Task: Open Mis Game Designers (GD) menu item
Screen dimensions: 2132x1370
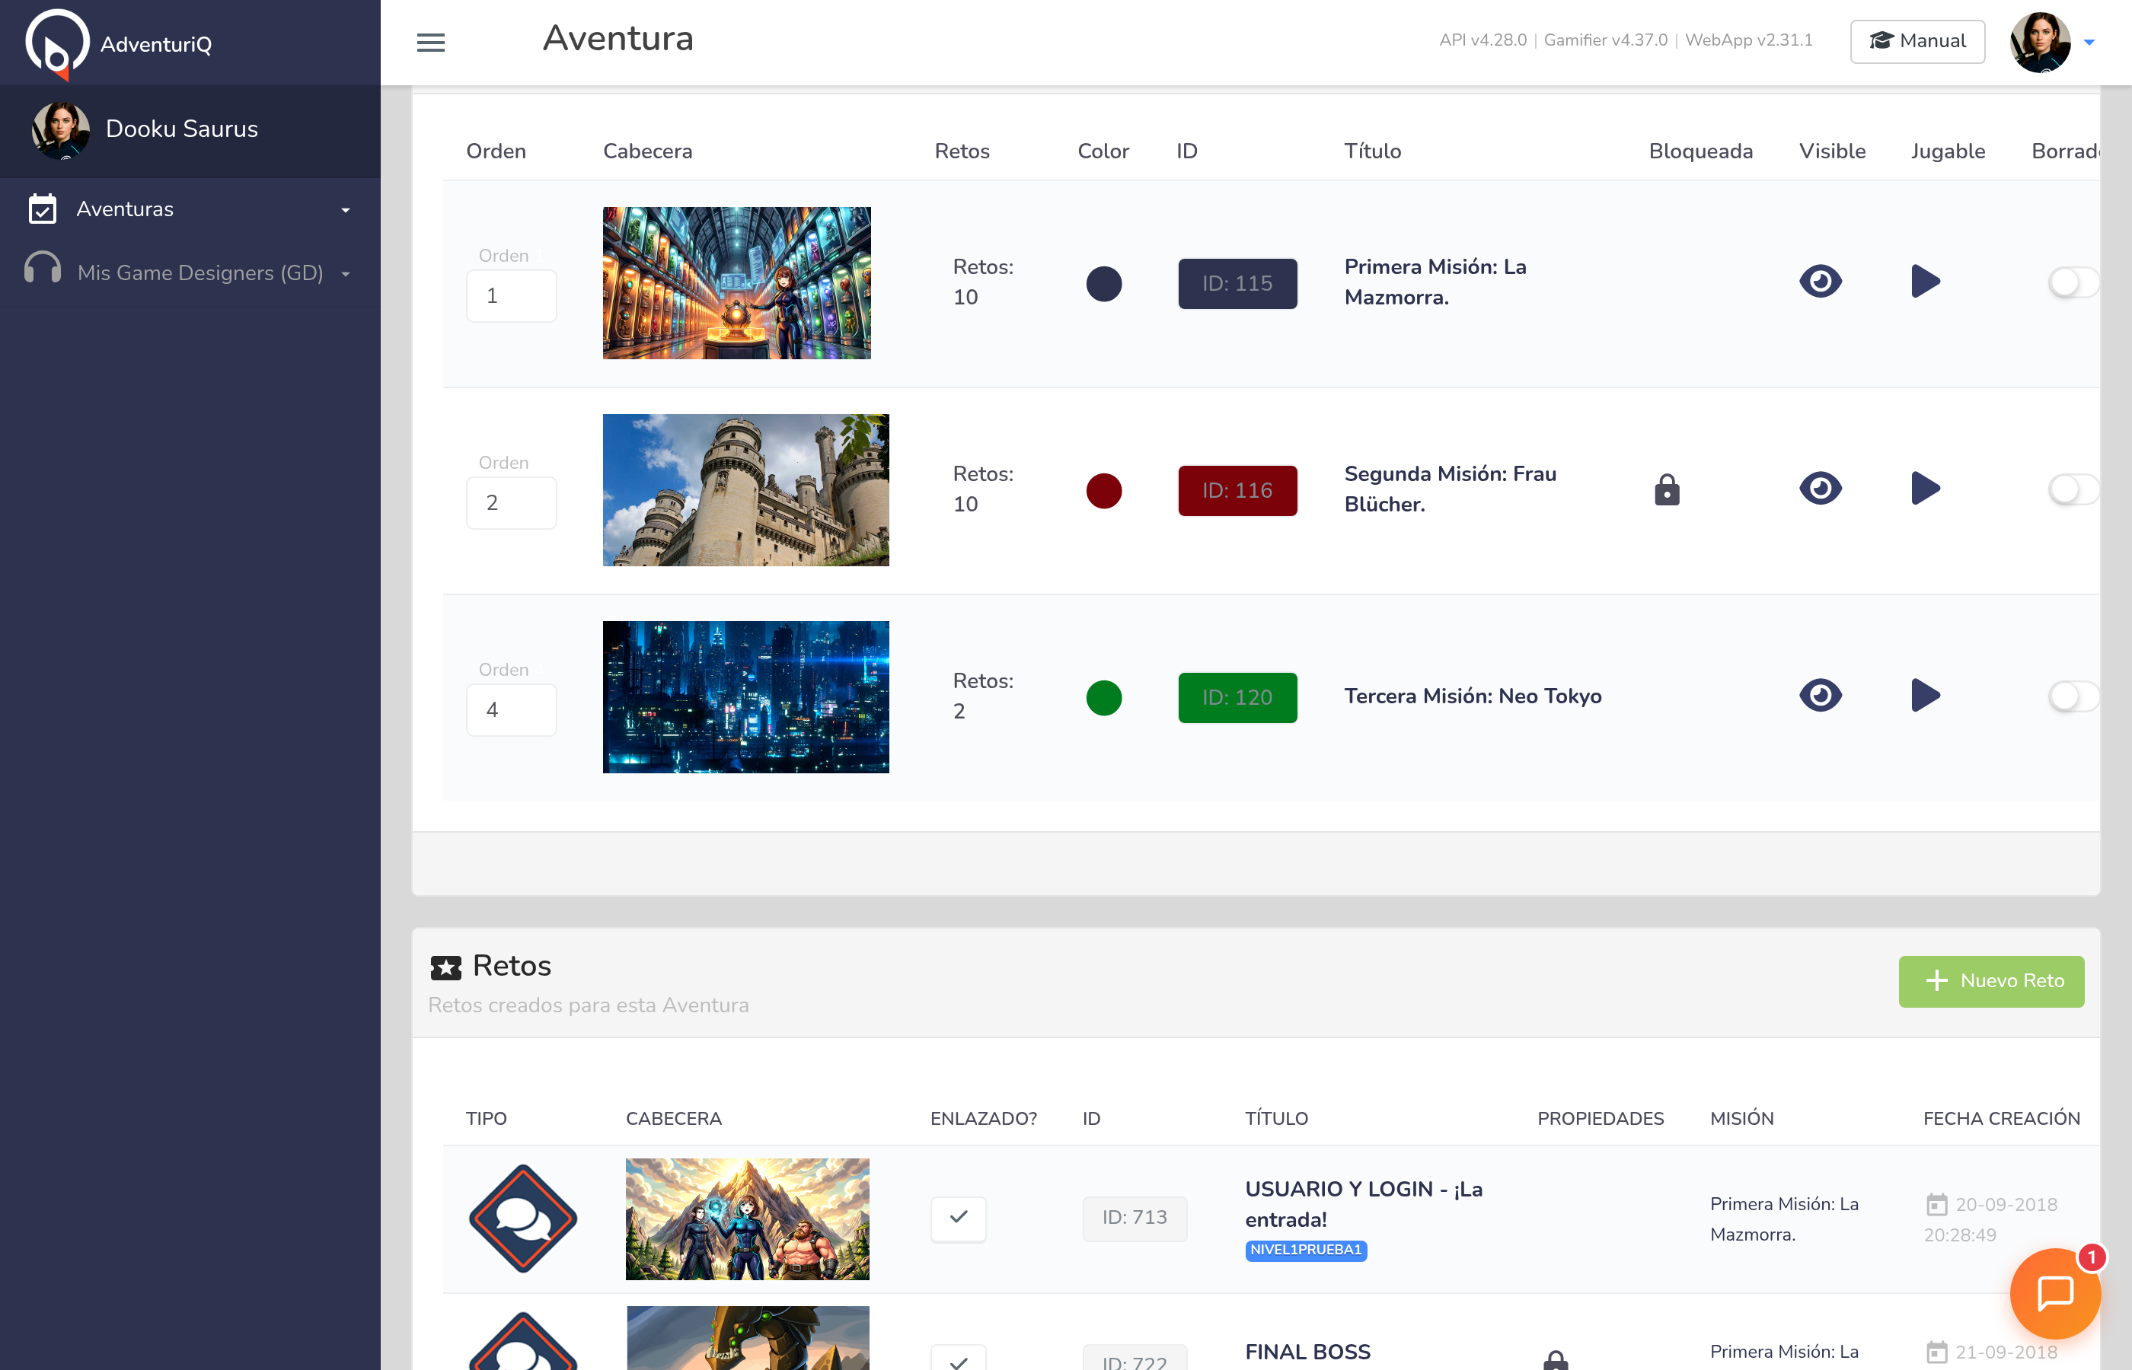Action: 190,273
